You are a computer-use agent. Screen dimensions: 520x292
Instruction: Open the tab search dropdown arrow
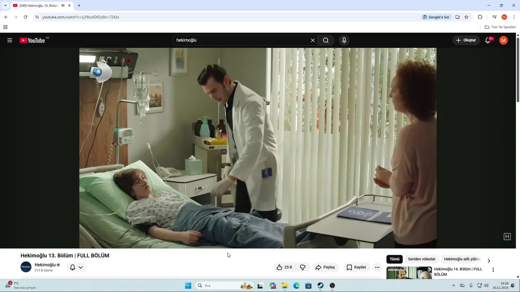tap(5, 6)
